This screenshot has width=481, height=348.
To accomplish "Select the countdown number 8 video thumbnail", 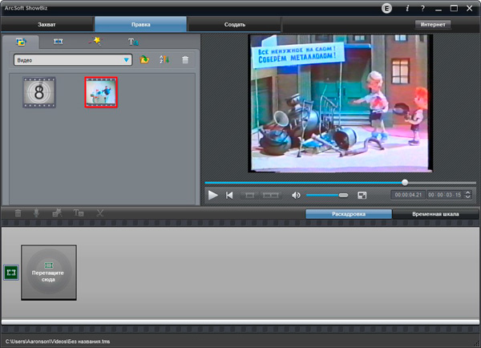I will point(38,92).
